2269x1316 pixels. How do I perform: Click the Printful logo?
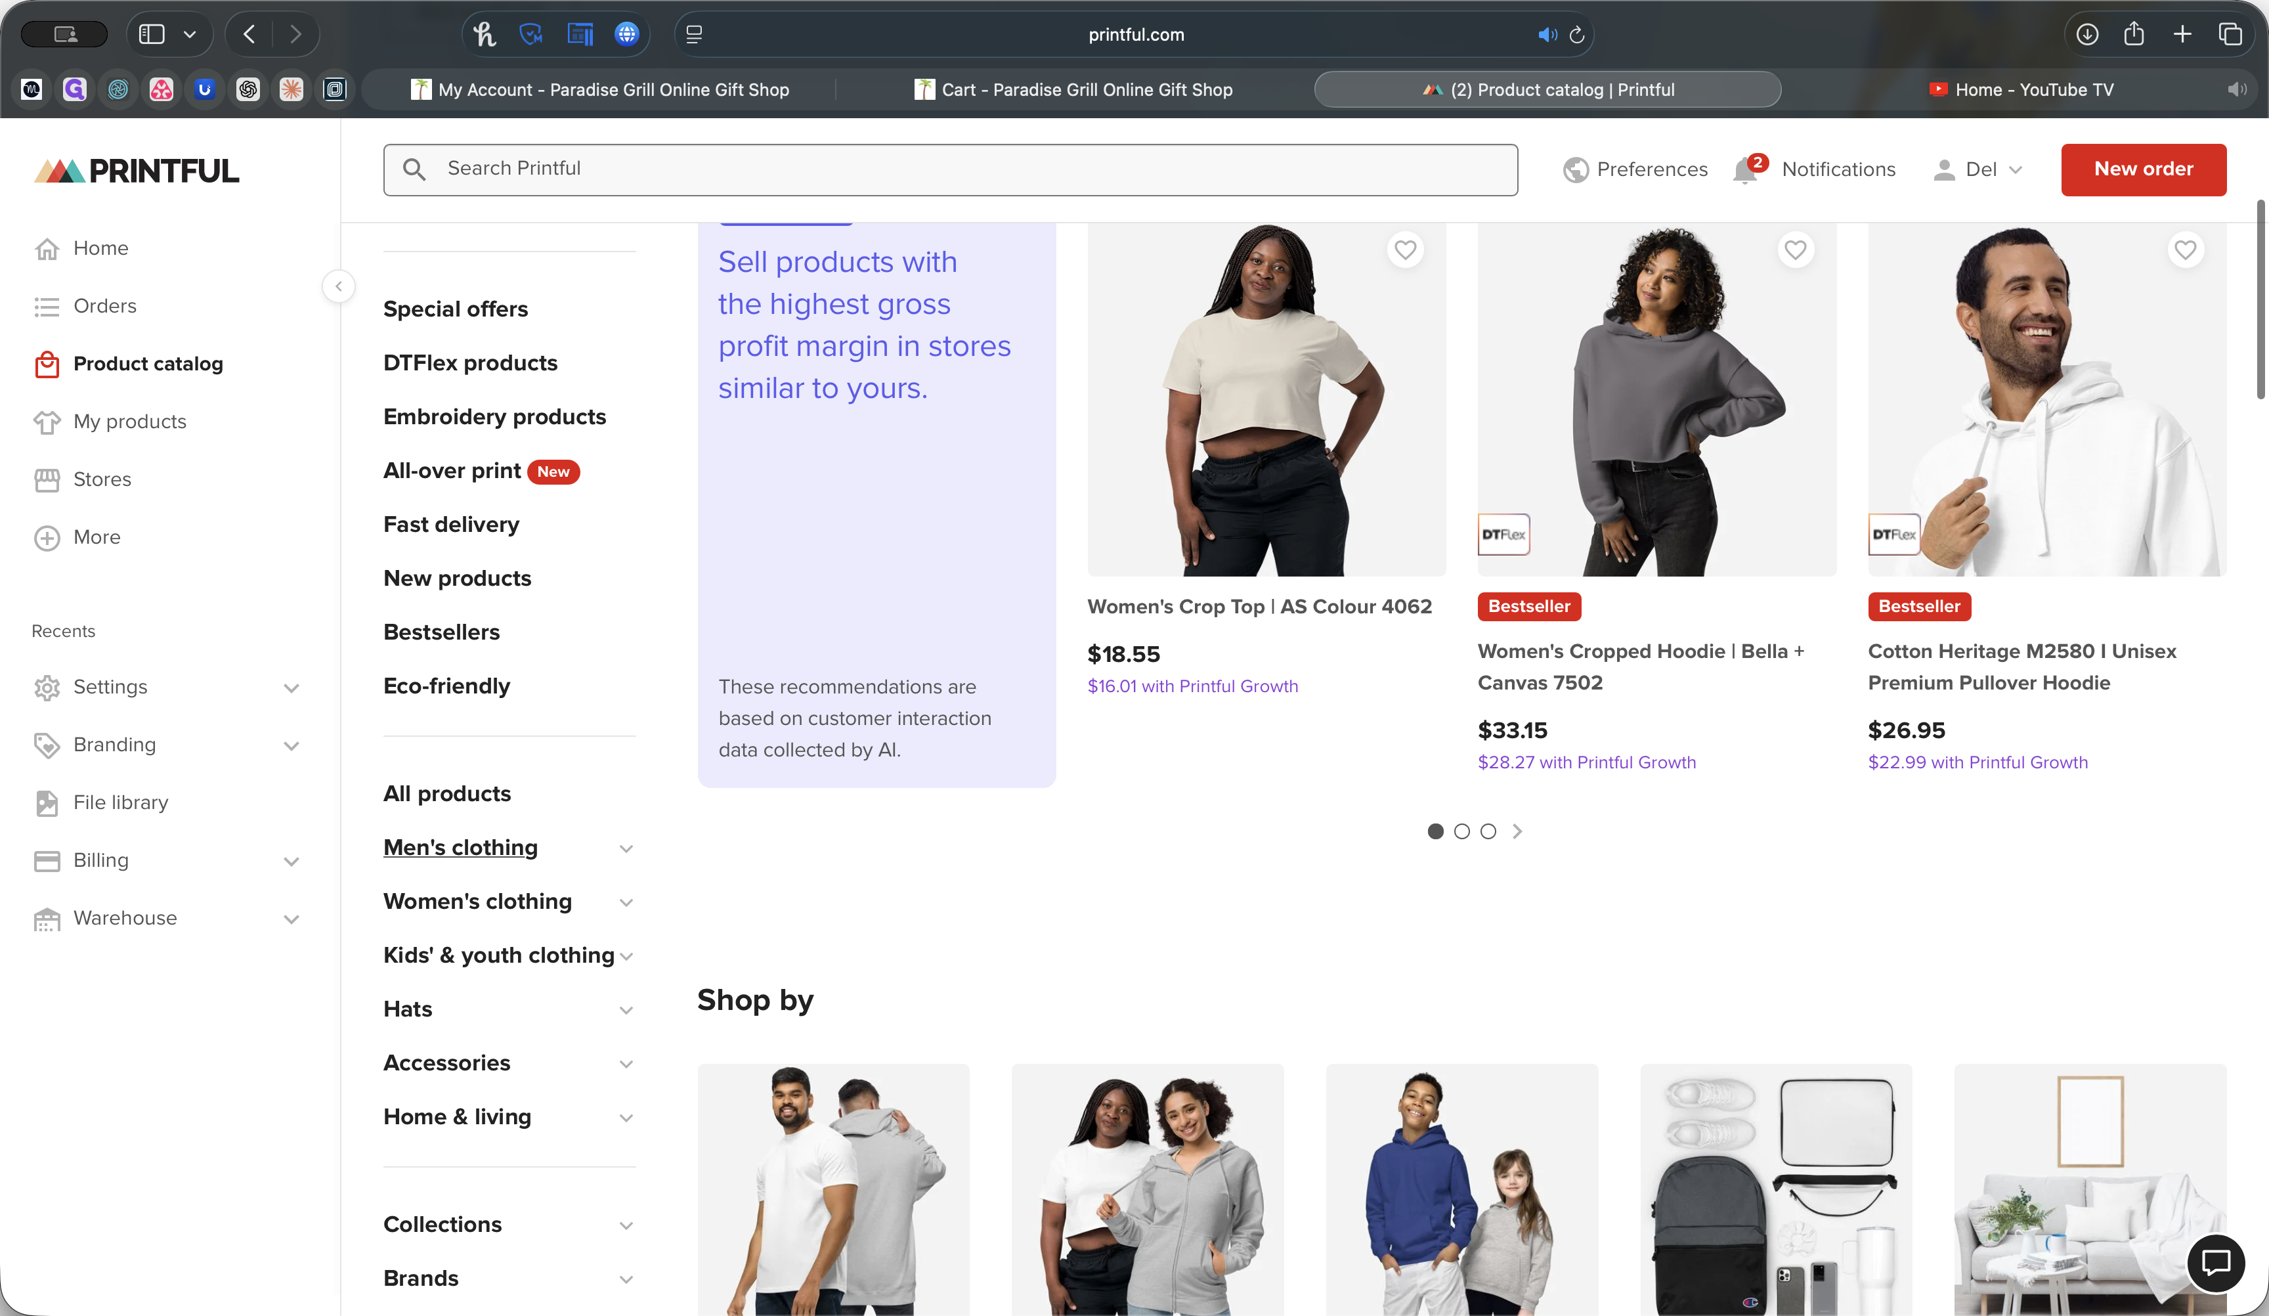point(135,169)
